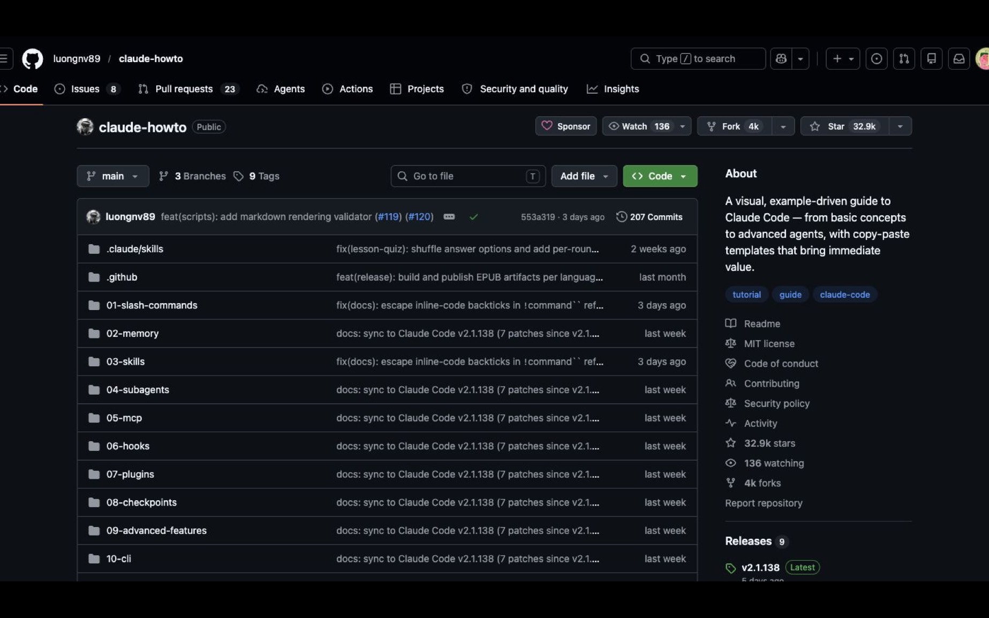Open pull request #119 link
Image resolution: width=989 pixels, height=618 pixels.
pyautogui.click(x=388, y=217)
